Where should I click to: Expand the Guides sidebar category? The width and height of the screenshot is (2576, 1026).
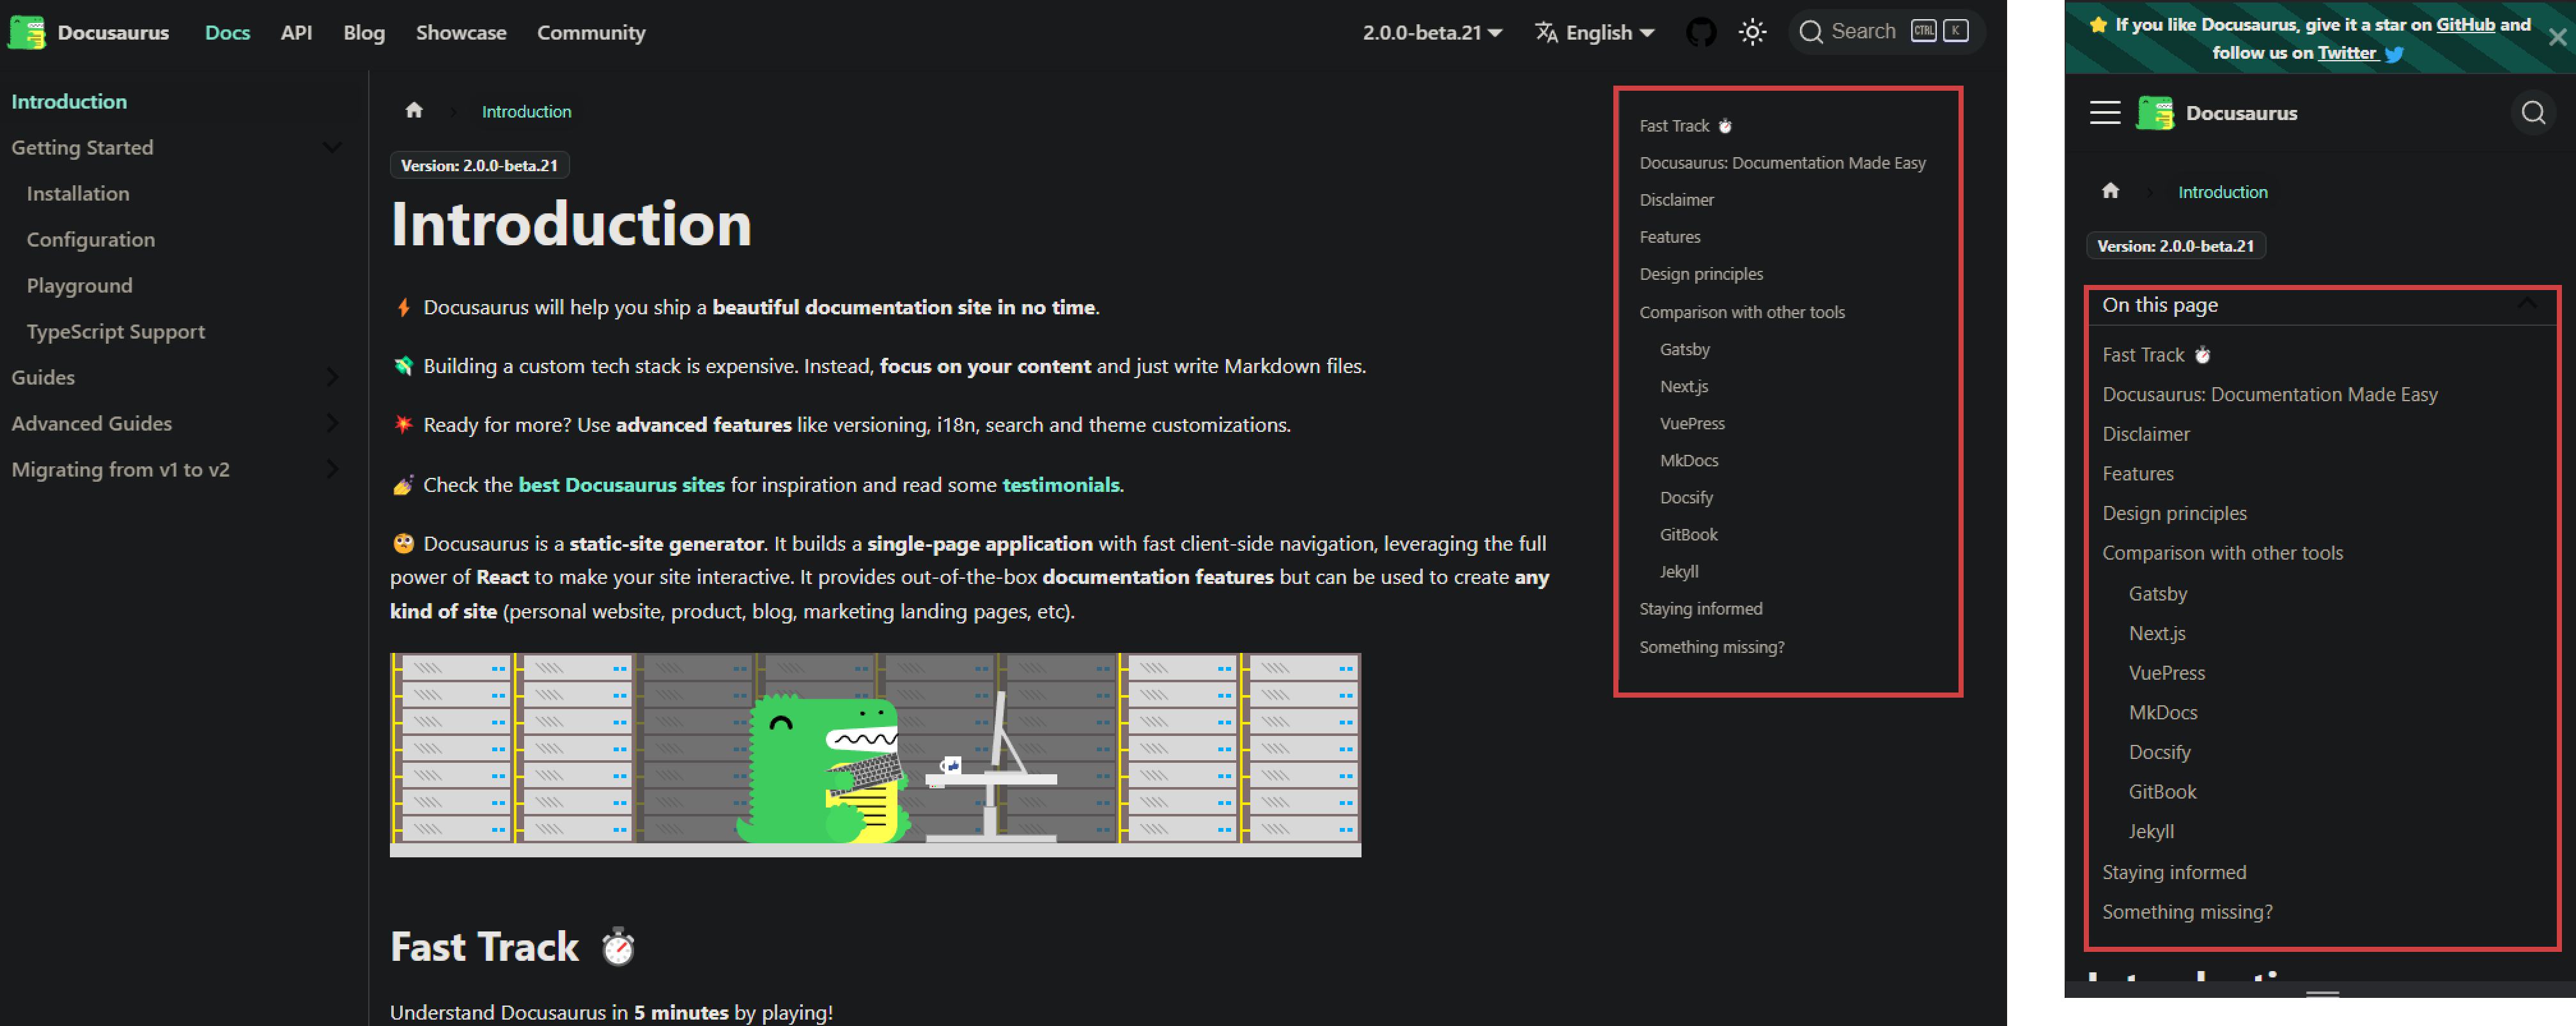click(332, 378)
